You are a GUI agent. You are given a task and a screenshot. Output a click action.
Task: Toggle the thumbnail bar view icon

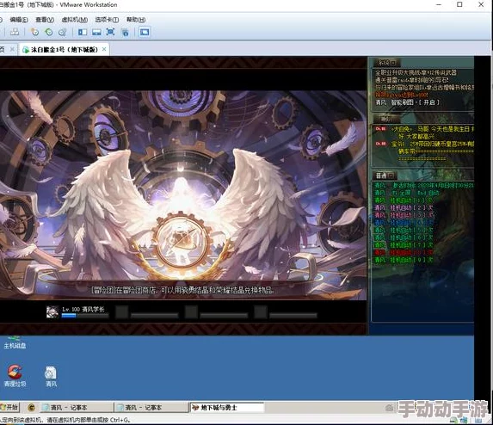tap(96, 32)
